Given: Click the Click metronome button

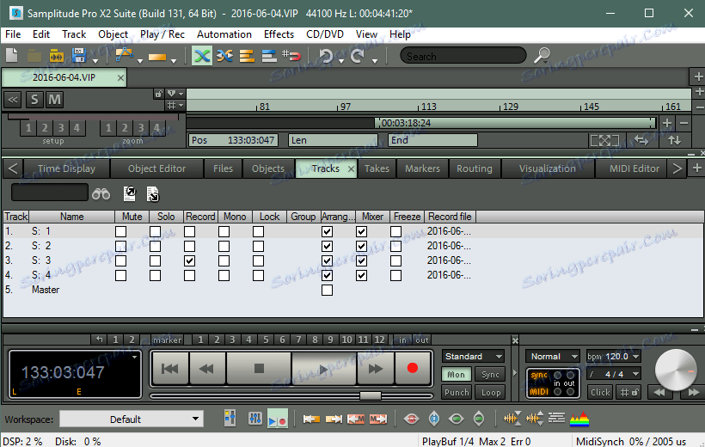Looking at the screenshot, I should [600, 392].
